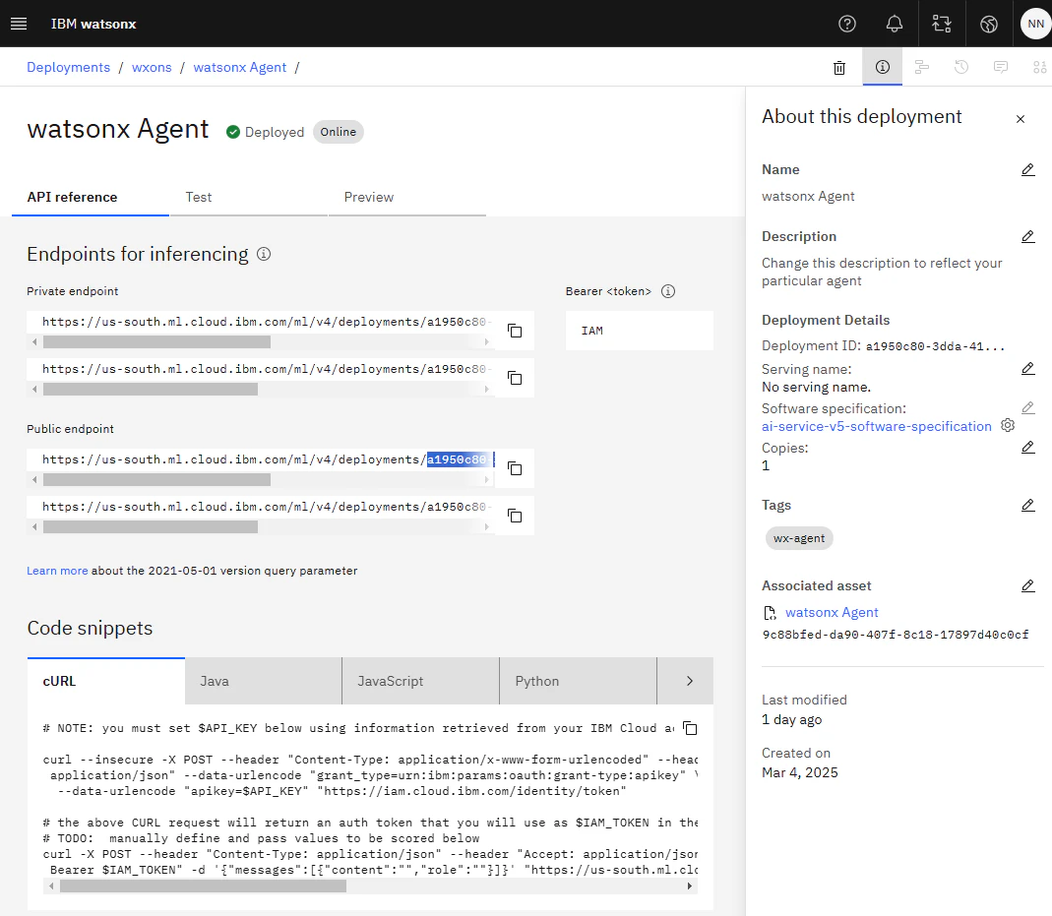Click the 'No serving name.' text
The width and height of the screenshot is (1052, 916).
click(x=816, y=387)
